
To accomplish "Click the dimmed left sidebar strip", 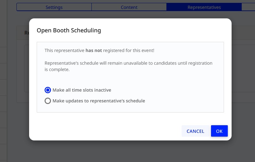I will [x=3, y=81].
